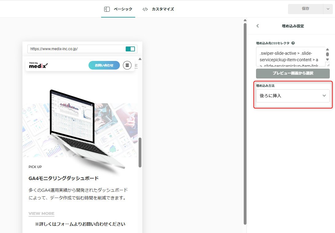335x233 pixels.
Task: Click the お問い合わせ button in preview
Action: [x=104, y=65]
